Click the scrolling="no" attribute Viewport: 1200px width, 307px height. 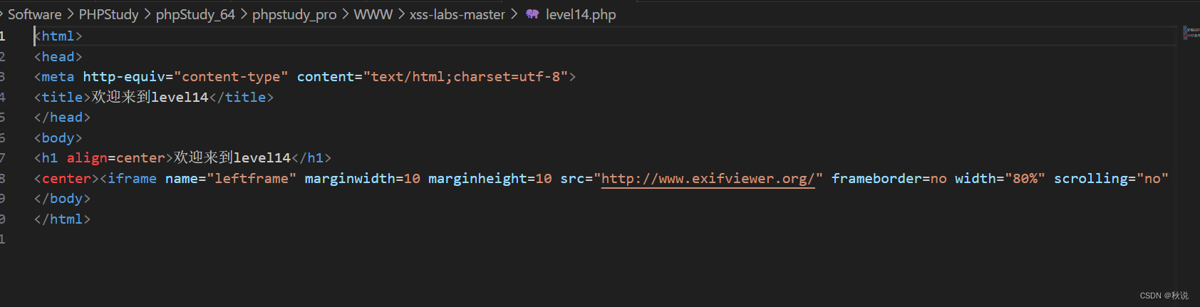point(1112,179)
